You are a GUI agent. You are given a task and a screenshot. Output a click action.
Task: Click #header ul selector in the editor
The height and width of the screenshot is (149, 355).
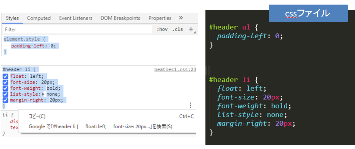coord(230,28)
